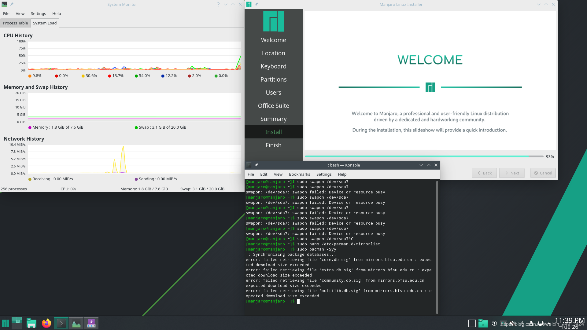Launch the file manager from the taskbar
Image resolution: width=587 pixels, height=330 pixels.
pos(31,323)
